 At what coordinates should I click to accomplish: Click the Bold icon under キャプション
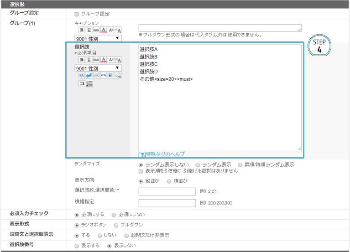(82, 30)
